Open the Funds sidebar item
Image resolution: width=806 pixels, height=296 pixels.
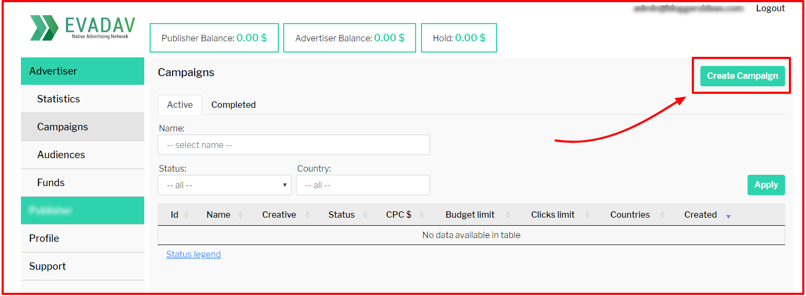pos(51,183)
